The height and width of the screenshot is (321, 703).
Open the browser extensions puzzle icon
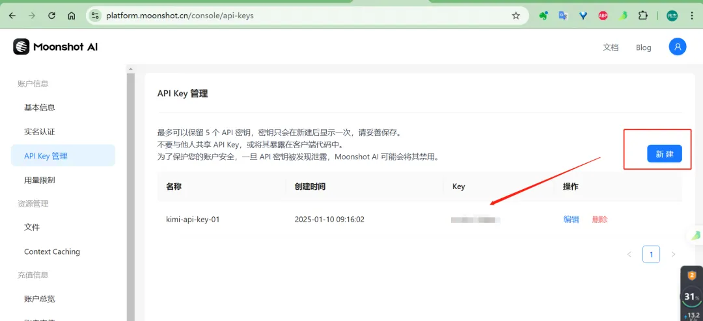[643, 16]
